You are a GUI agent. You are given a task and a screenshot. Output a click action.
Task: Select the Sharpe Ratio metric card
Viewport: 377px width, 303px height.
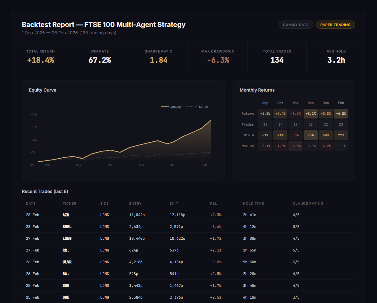pyautogui.click(x=159, y=57)
